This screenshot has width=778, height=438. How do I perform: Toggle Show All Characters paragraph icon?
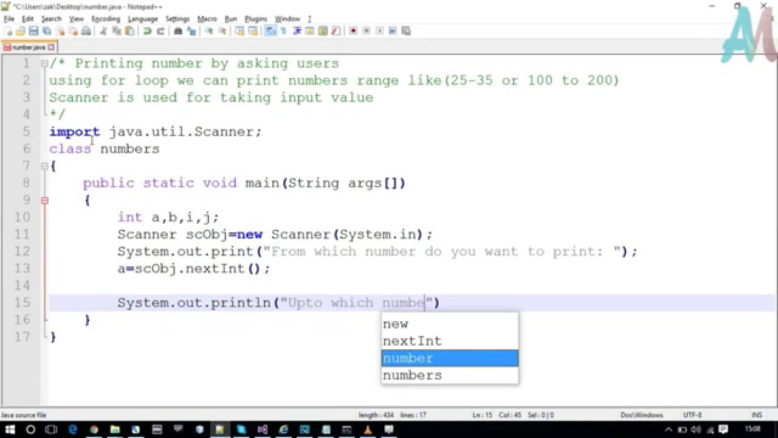283,30
